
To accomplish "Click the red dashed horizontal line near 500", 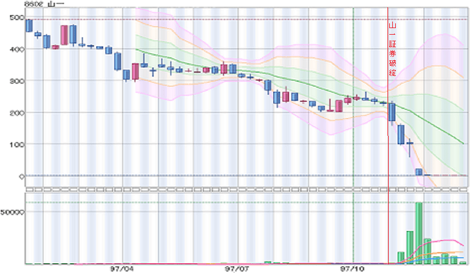I will (179, 20).
